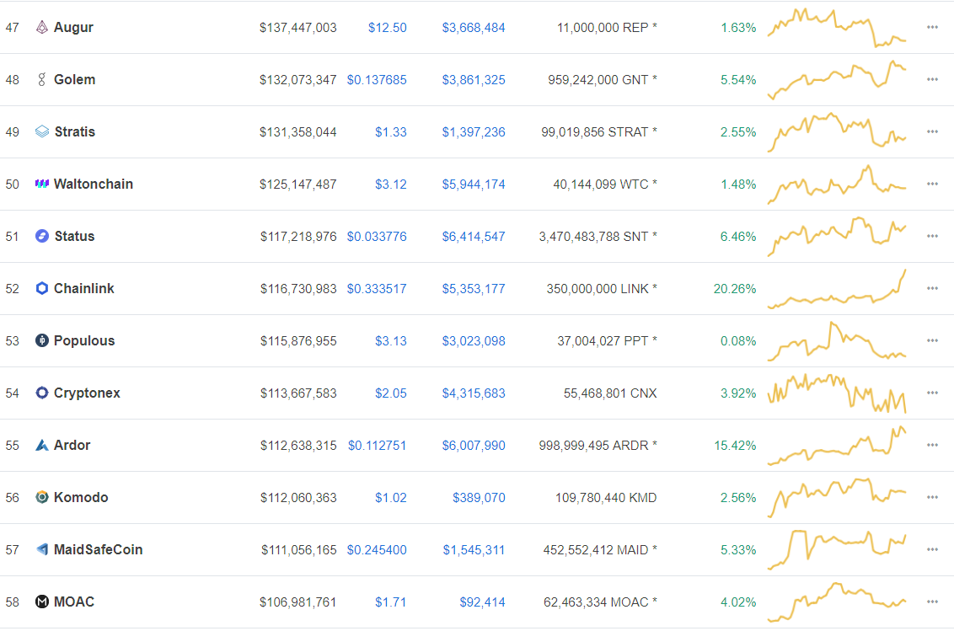Open the more options menu for Chainlink
The height and width of the screenshot is (631, 954).
[x=932, y=288]
